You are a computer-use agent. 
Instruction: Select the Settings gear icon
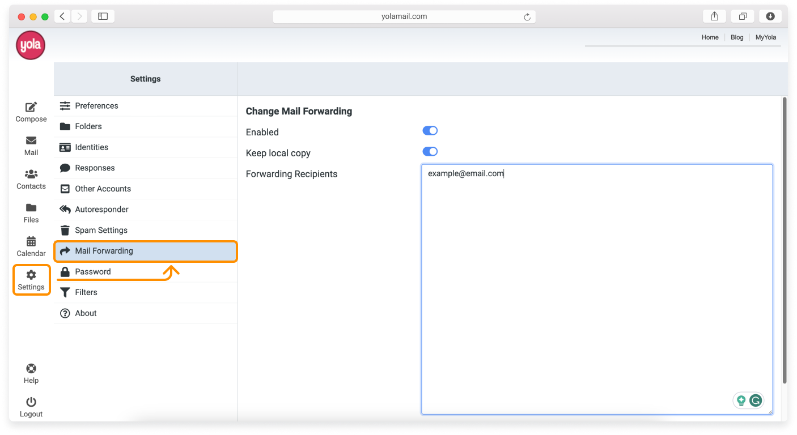click(31, 275)
